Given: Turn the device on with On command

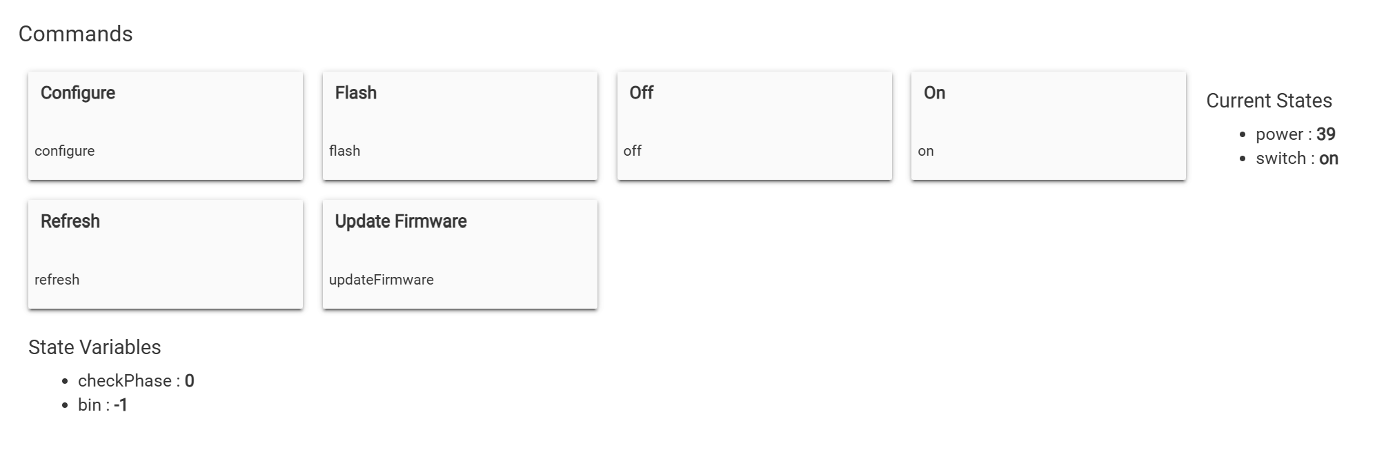Looking at the screenshot, I should (x=1048, y=125).
